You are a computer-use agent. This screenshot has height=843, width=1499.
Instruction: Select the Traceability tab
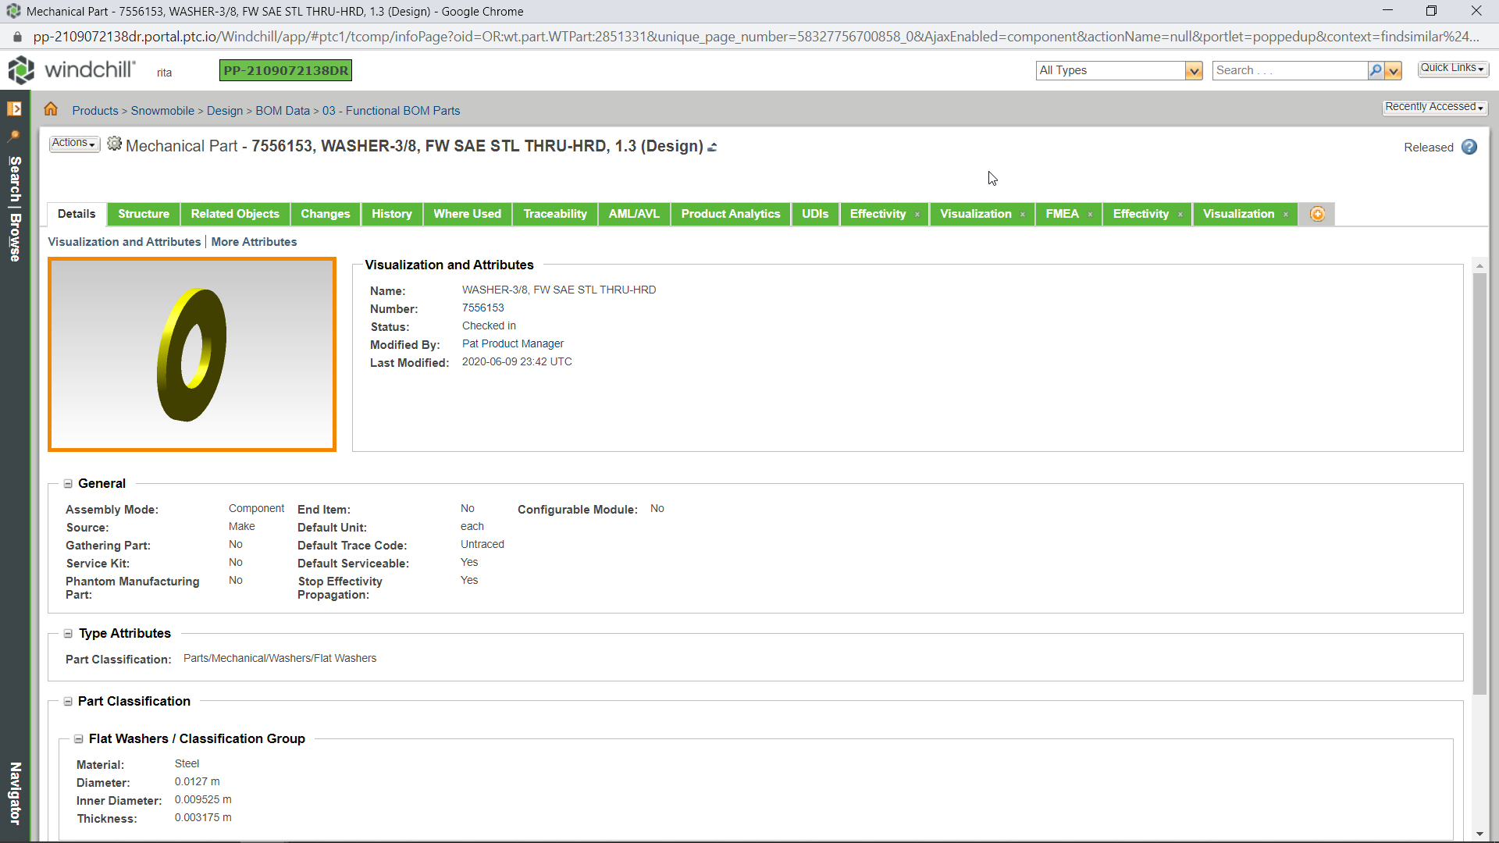[555, 214]
